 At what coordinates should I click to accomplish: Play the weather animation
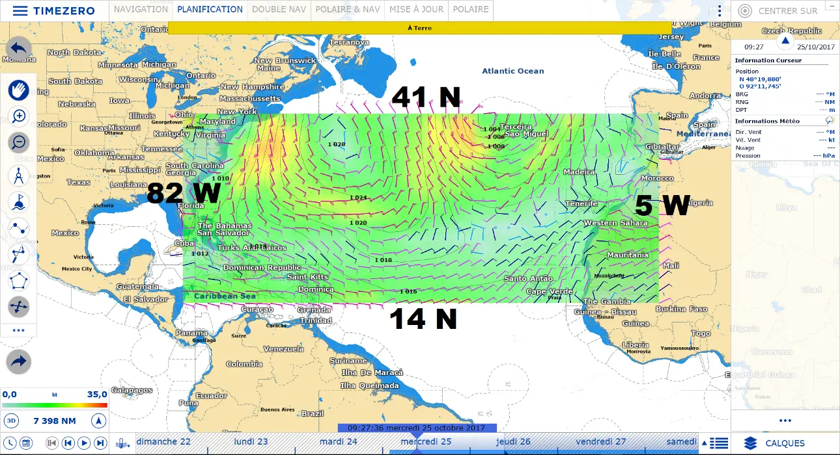84,443
